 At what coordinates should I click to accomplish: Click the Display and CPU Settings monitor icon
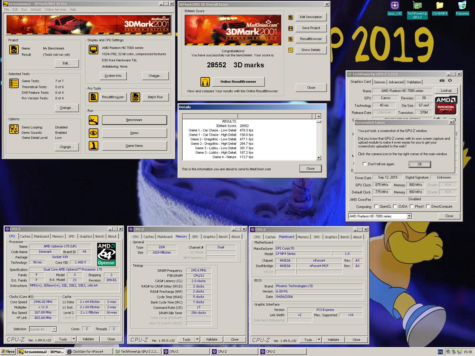[94, 50]
